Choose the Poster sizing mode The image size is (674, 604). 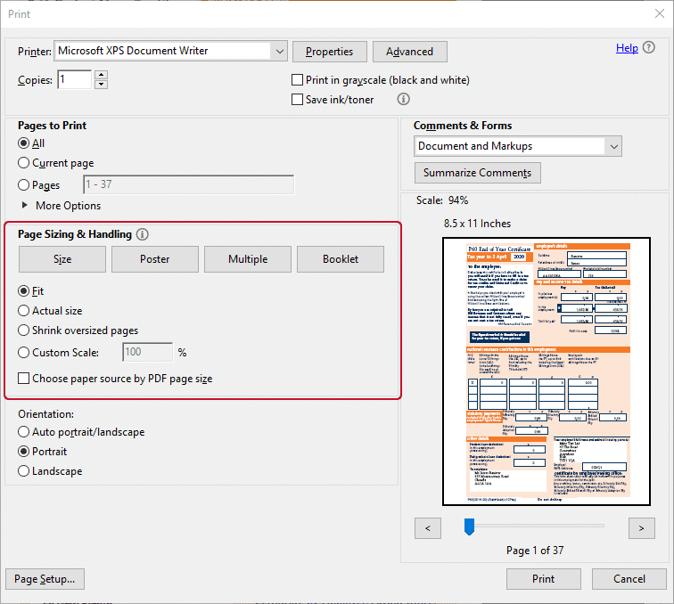[155, 259]
